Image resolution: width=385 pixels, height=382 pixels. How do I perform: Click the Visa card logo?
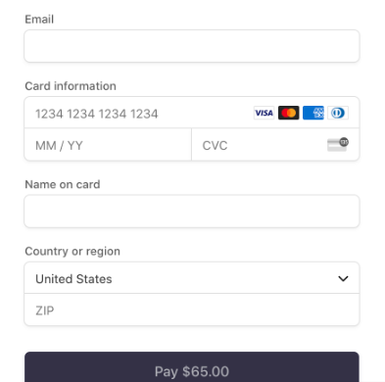pos(264,113)
